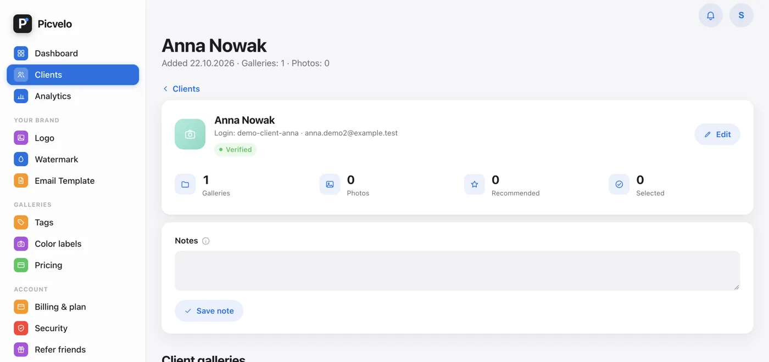Viewport: 769px width, 362px height.
Task: Click the Edit client button
Action: click(x=717, y=134)
